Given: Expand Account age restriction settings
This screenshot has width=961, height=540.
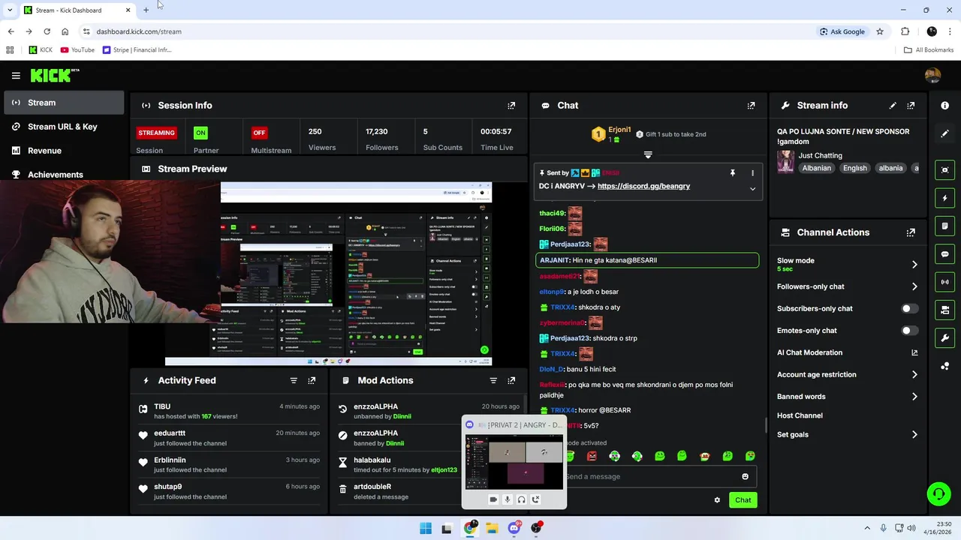Looking at the screenshot, I should pos(914,374).
